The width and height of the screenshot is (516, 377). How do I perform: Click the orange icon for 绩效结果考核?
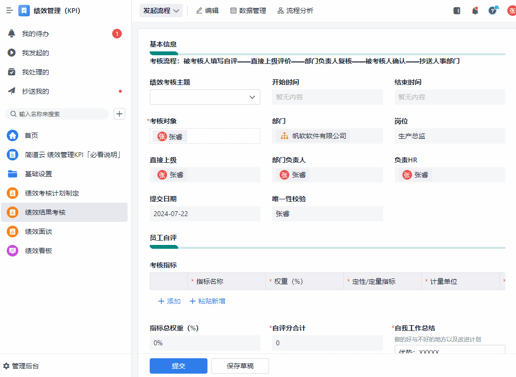tap(13, 212)
